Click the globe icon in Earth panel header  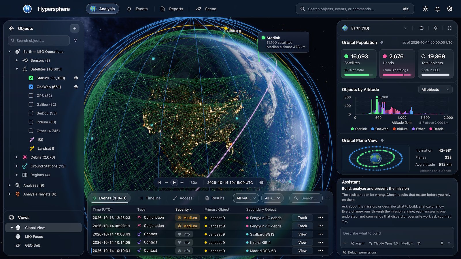(x=422, y=28)
